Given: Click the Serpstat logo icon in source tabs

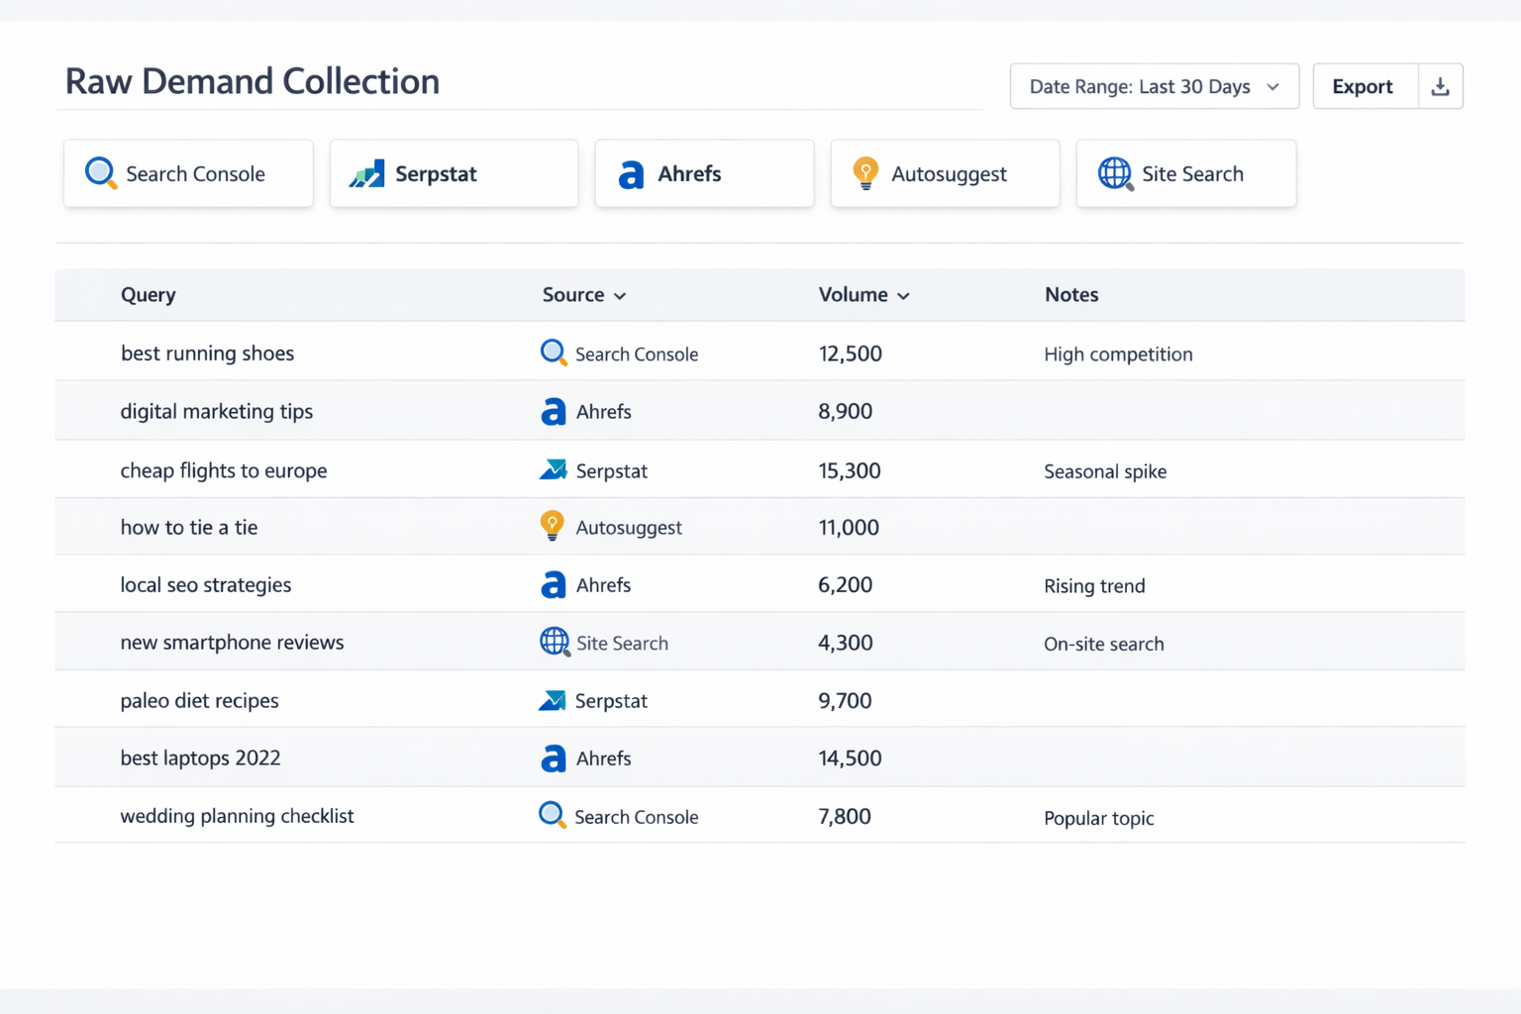Looking at the screenshot, I should [366, 174].
